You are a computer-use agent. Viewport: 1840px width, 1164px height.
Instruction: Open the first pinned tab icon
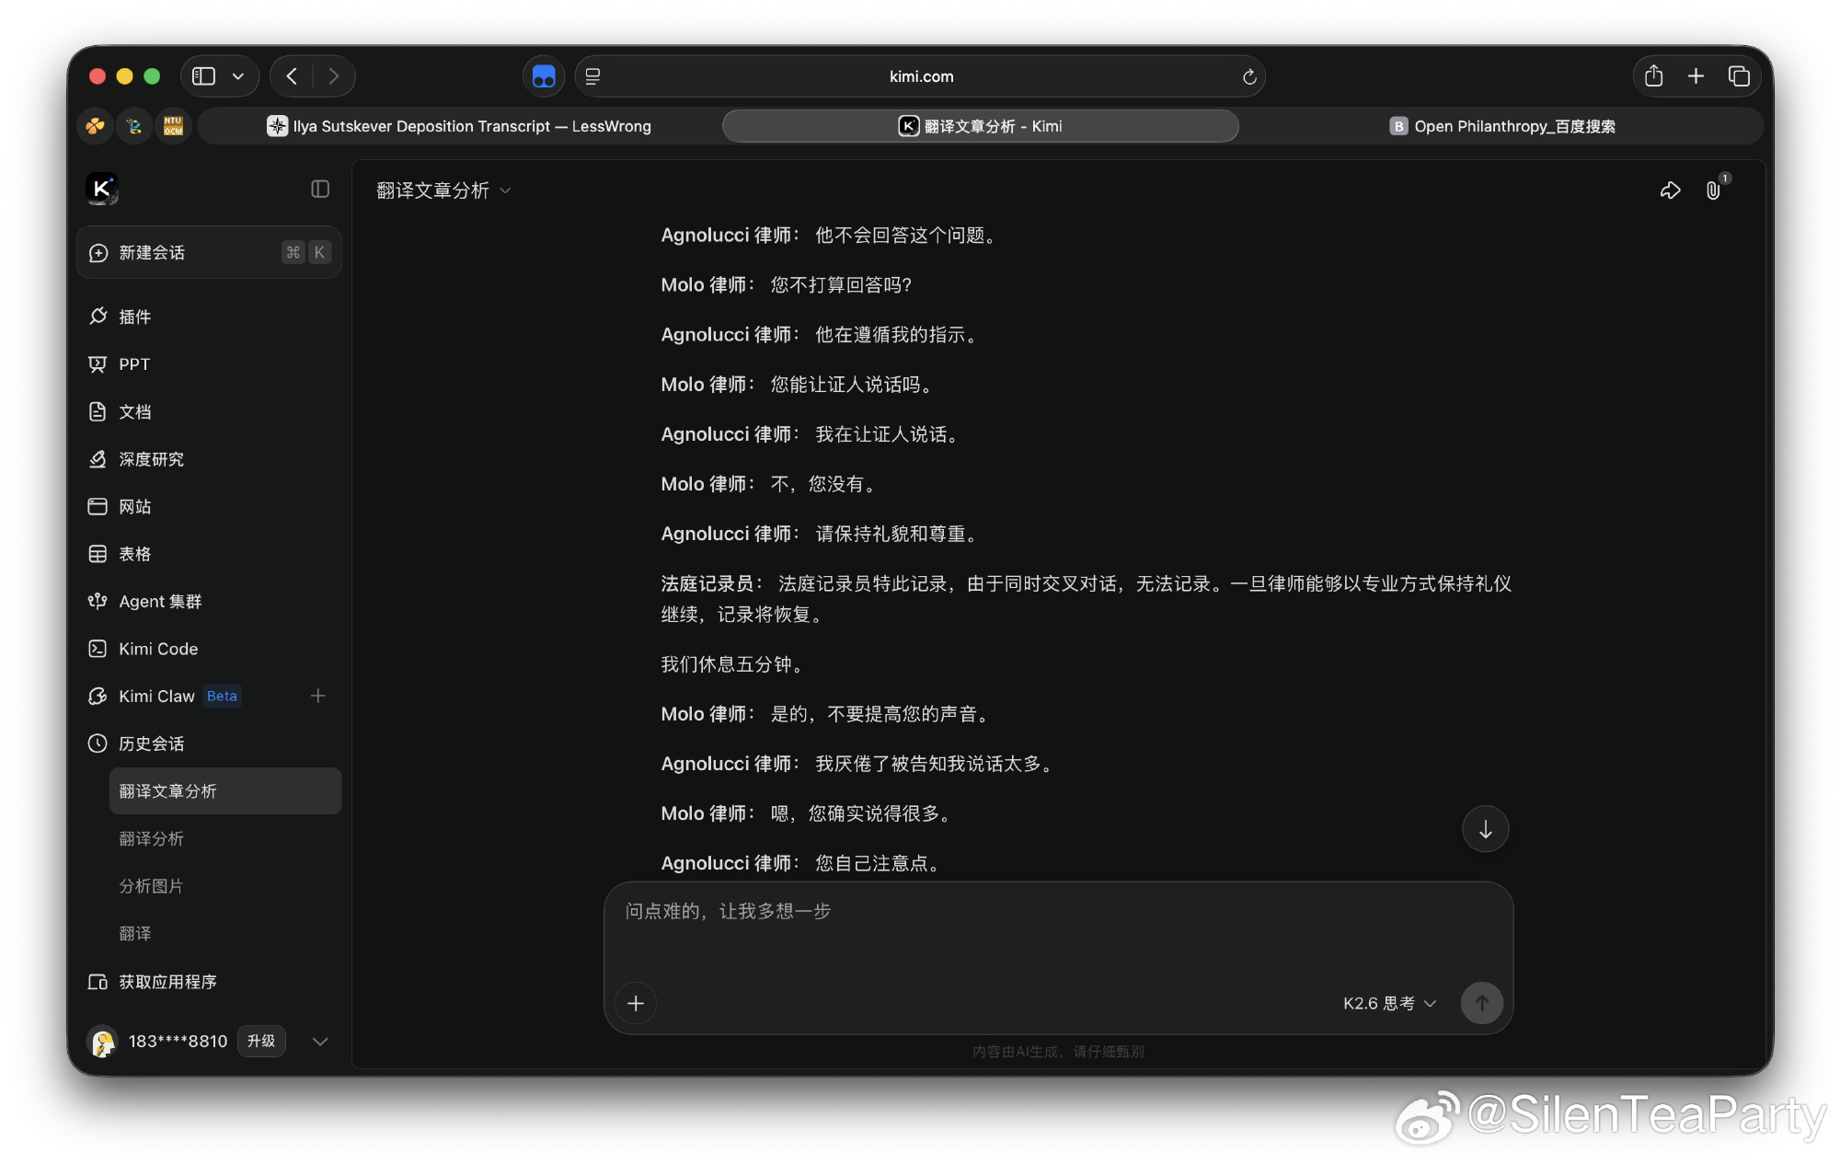coord(95,126)
